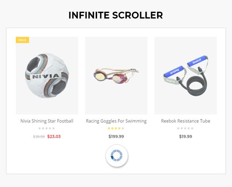
Task: Click the yellow star rating under goggles
Action: [116, 128]
